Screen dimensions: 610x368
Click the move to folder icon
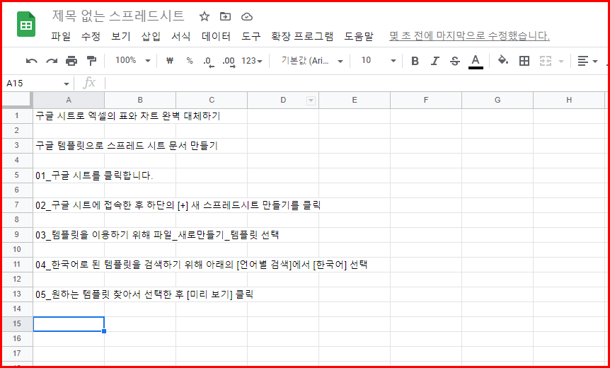[225, 16]
